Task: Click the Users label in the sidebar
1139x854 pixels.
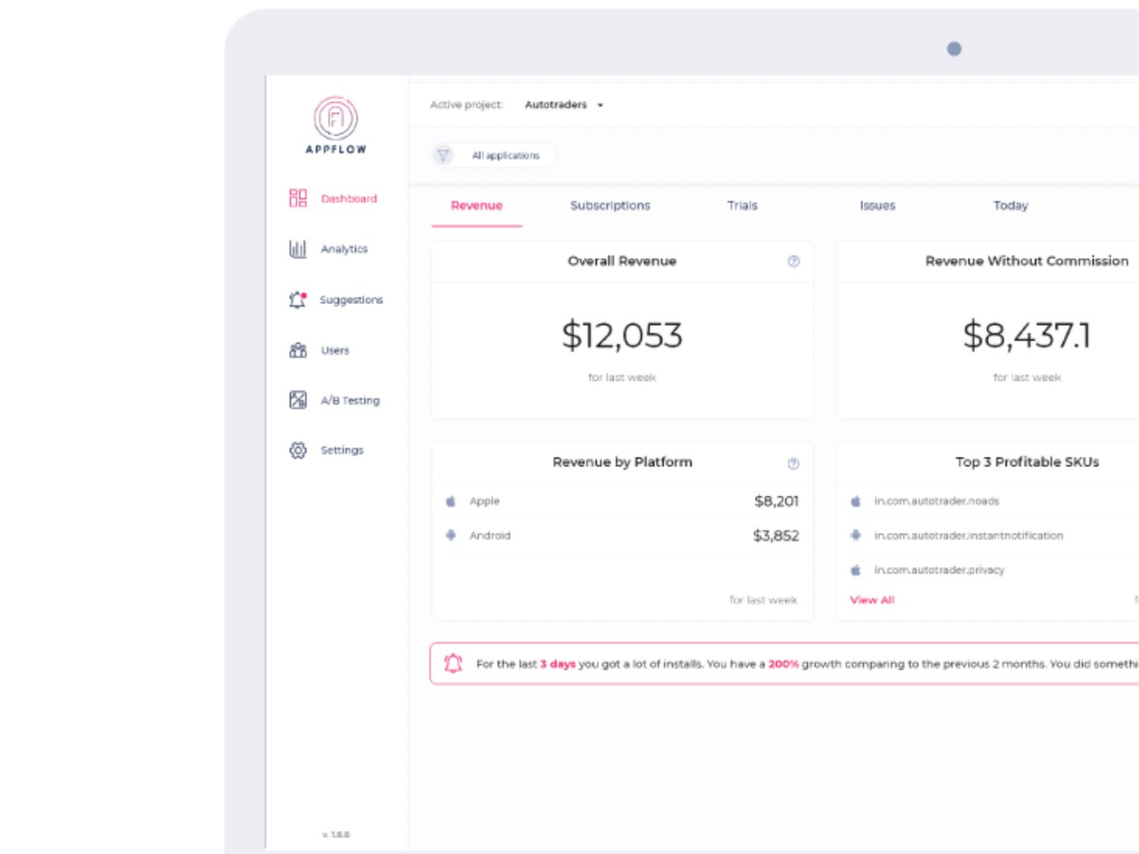Action: pyautogui.click(x=335, y=351)
